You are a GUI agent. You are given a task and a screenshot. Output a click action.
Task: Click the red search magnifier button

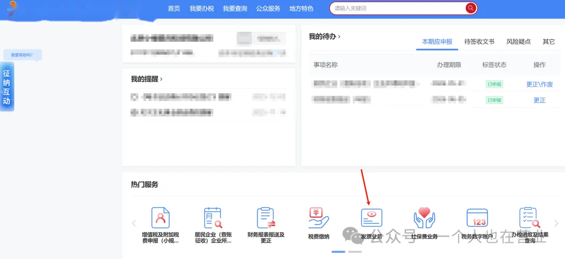click(x=471, y=8)
